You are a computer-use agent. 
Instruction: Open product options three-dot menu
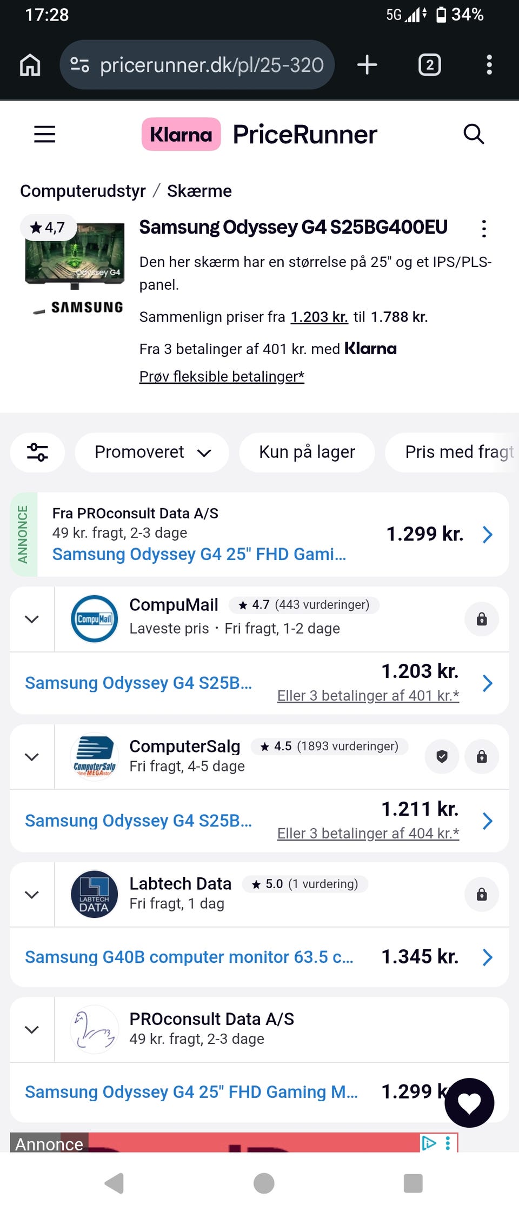pos(484,229)
